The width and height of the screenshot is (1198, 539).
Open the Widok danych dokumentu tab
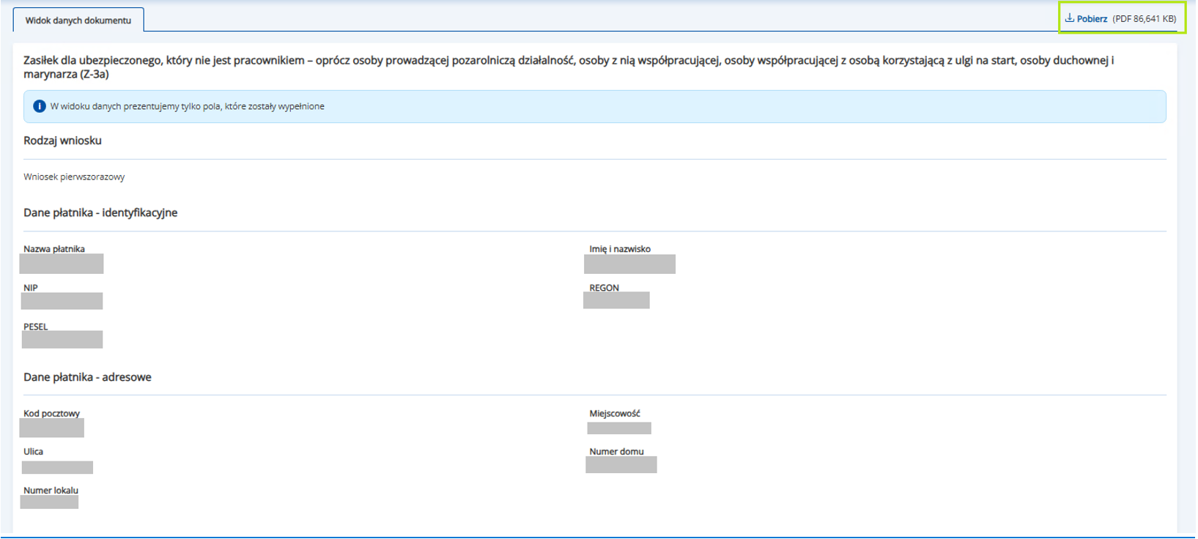[78, 21]
